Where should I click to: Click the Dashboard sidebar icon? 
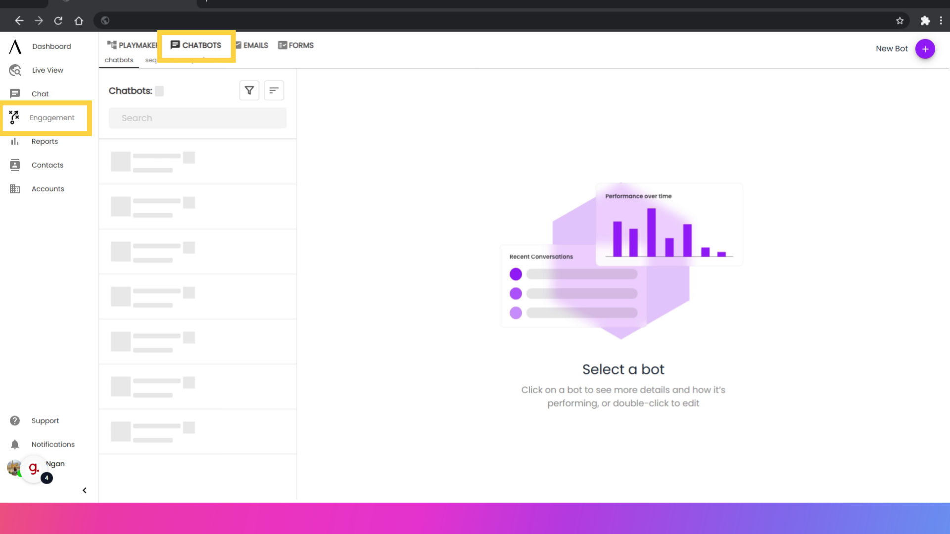pyautogui.click(x=15, y=45)
